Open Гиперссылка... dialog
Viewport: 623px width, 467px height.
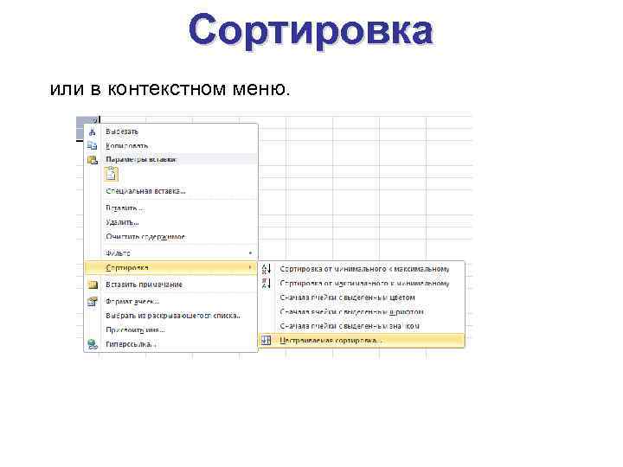pyautogui.click(x=131, y=344)
